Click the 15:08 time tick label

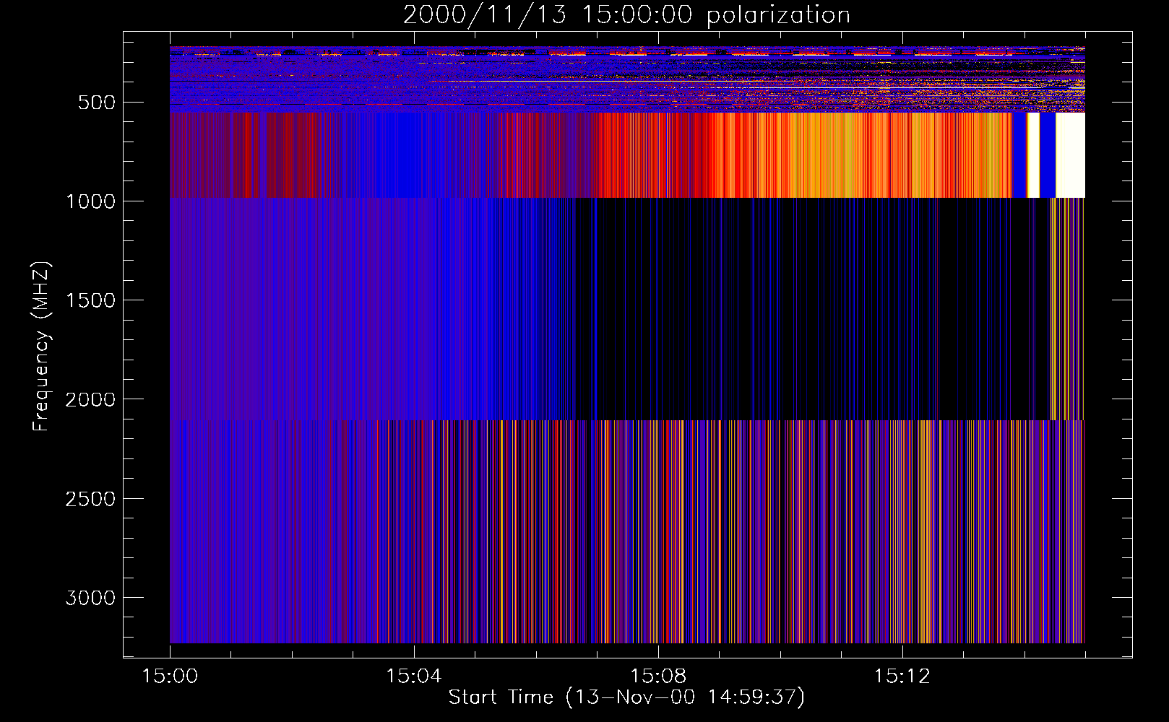click(657, 677)
